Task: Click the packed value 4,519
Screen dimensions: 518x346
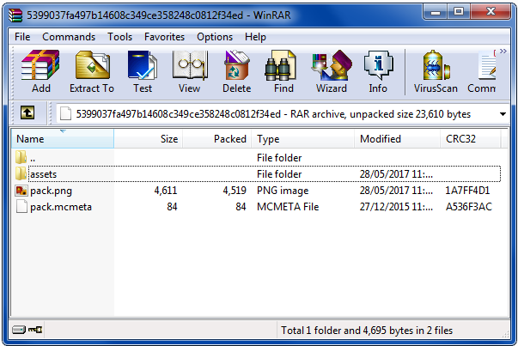Action: [235, 191]
